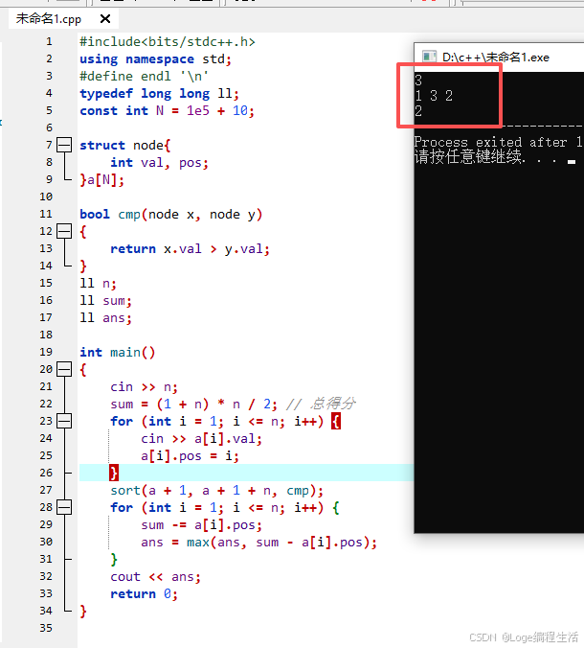Click 'Process exited after' text in console
The image size is (584, 648).
(490, 142)
